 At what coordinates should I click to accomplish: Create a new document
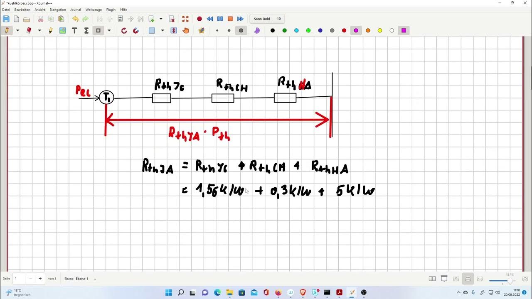(16, 19)
